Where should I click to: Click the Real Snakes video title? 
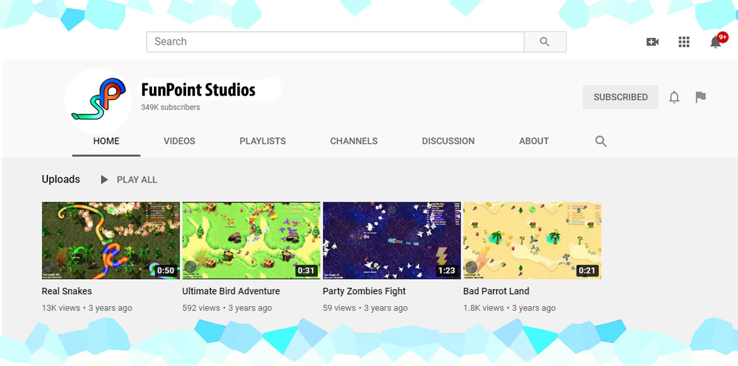(x=67, y=291)
